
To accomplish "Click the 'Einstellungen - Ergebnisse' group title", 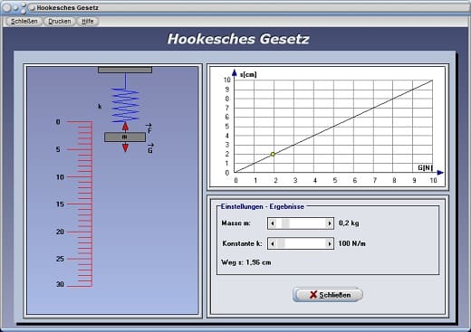I will pyautogui.click(x=263, y=207).
